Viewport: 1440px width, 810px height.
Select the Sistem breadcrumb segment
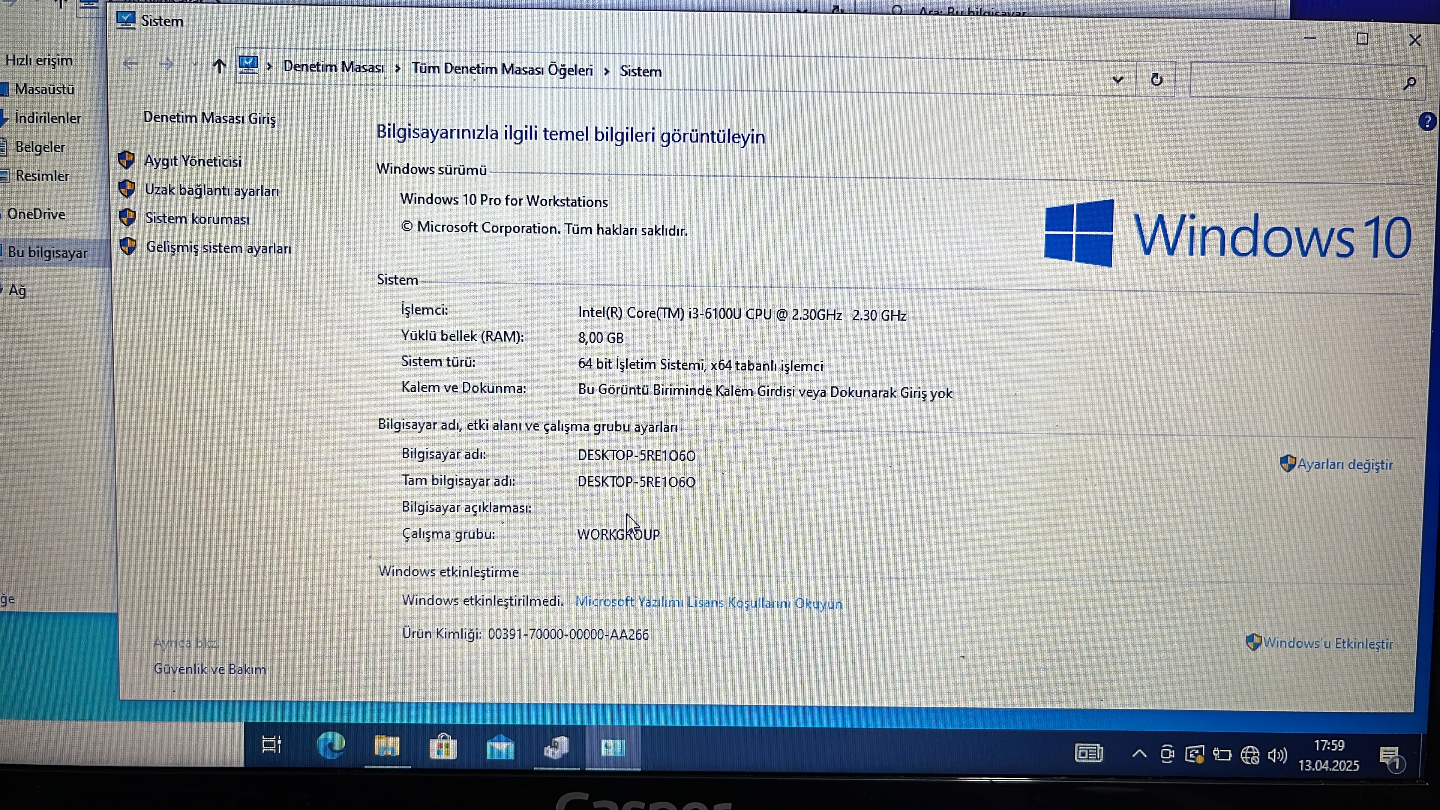click(x=640, y=72)
